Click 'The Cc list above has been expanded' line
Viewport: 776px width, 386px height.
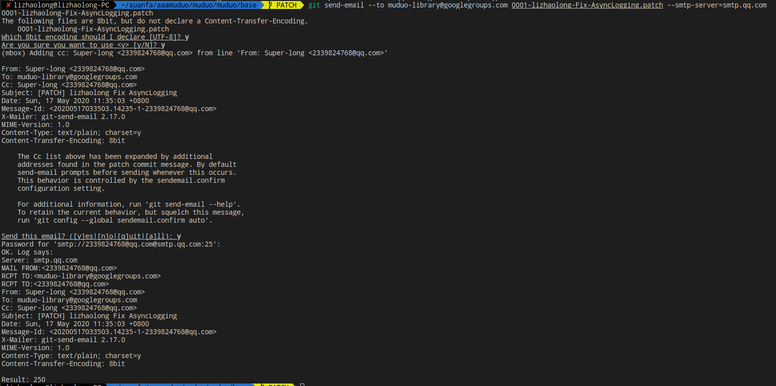pos(115,156)
